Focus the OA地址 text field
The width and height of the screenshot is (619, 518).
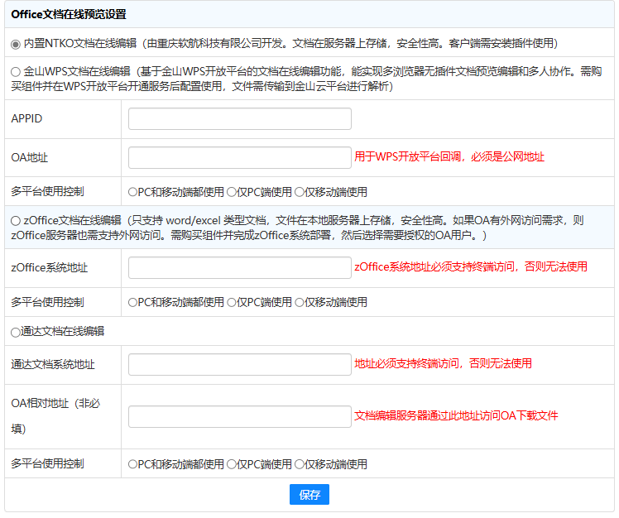pos(240,157)
